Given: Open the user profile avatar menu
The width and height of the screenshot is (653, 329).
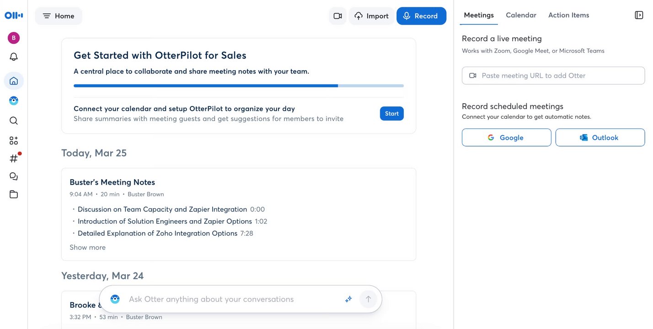Looking at the screenshot, I should [x=14, y=38].
